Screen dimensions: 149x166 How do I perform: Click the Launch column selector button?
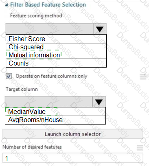73,134
